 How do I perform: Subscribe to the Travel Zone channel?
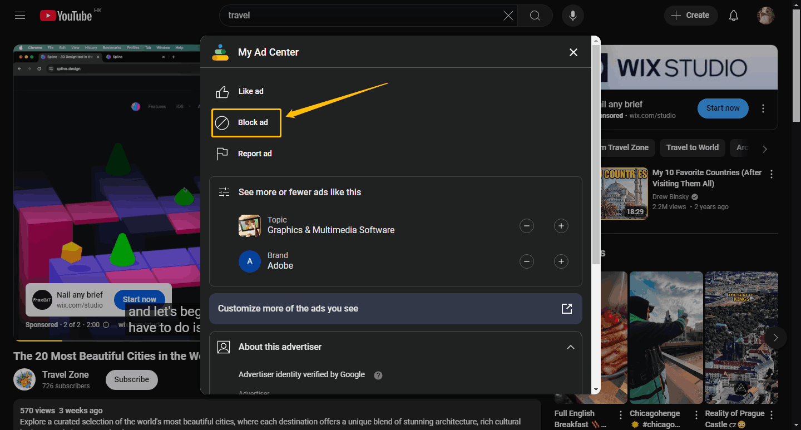(x=132, y=379)
